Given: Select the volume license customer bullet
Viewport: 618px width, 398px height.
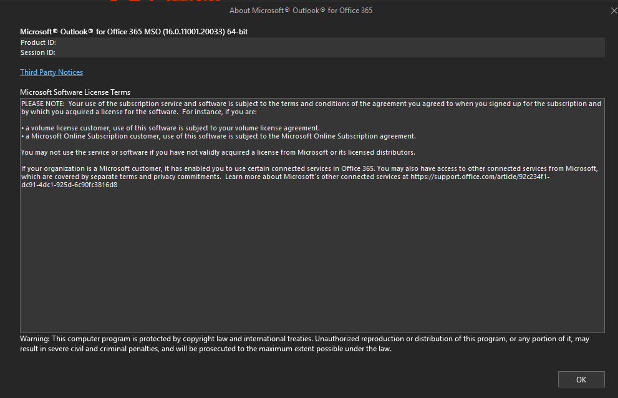Looking at the screenshot, I should tap(170, 129).
